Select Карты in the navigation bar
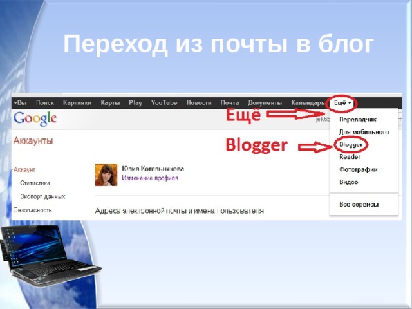 pyautogui.click(x=110, y=103)
